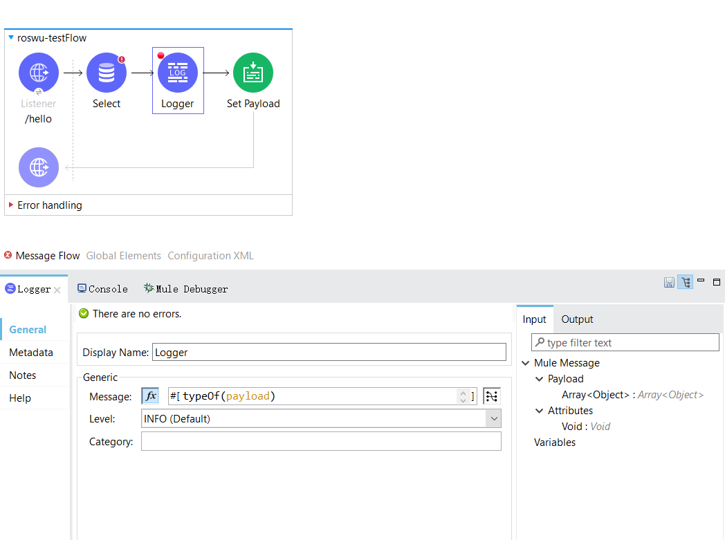Select the database Select component icon
Screen dimensions: 725x540
(107, 73)
